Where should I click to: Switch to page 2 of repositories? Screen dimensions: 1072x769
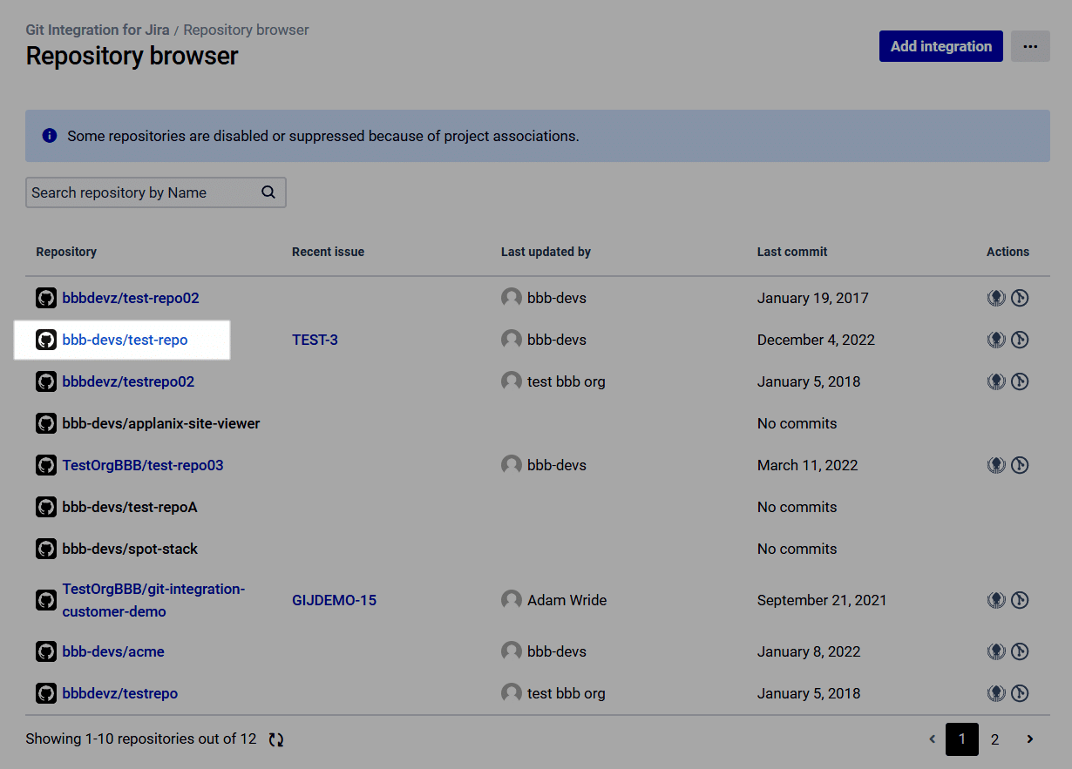(994, 739)
